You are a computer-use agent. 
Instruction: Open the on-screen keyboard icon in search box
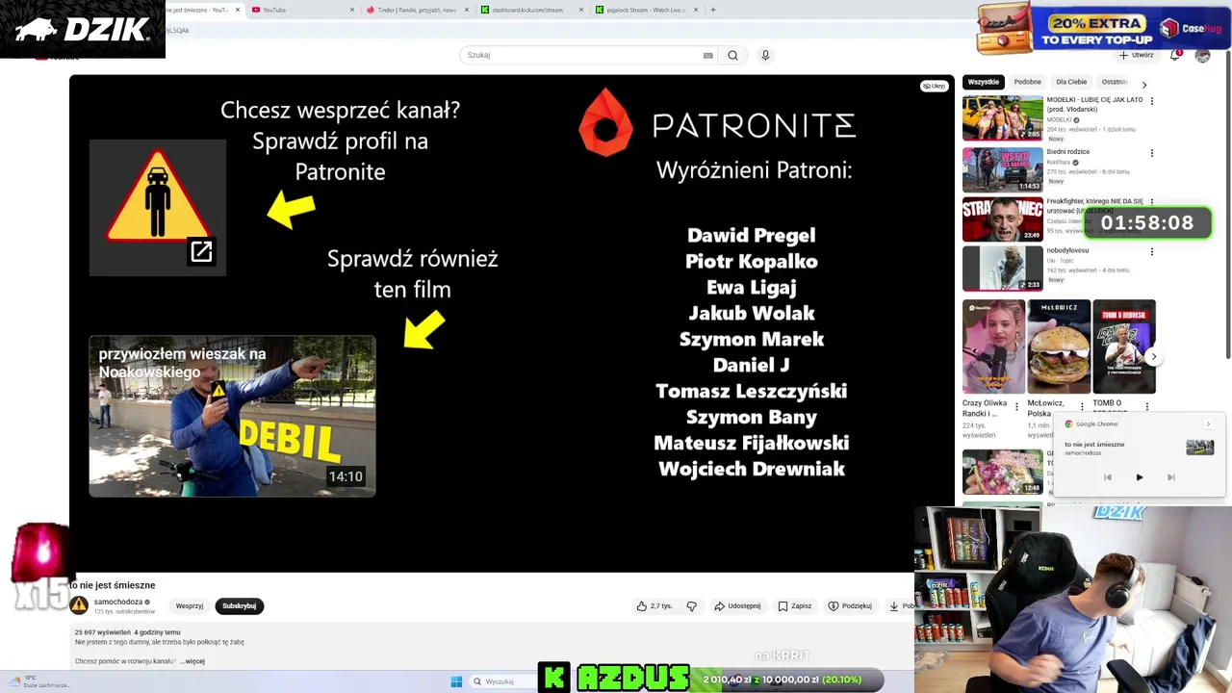coord(708,55)
